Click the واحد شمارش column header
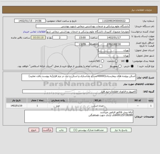Screen dimensions: 160x154 coord(58,100)
